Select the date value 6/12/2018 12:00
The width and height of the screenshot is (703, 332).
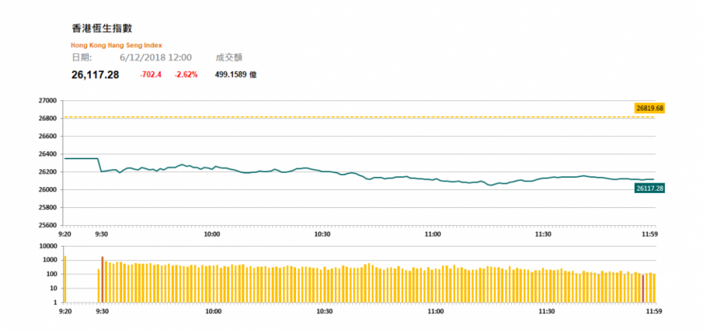click(x=156, y=58)
